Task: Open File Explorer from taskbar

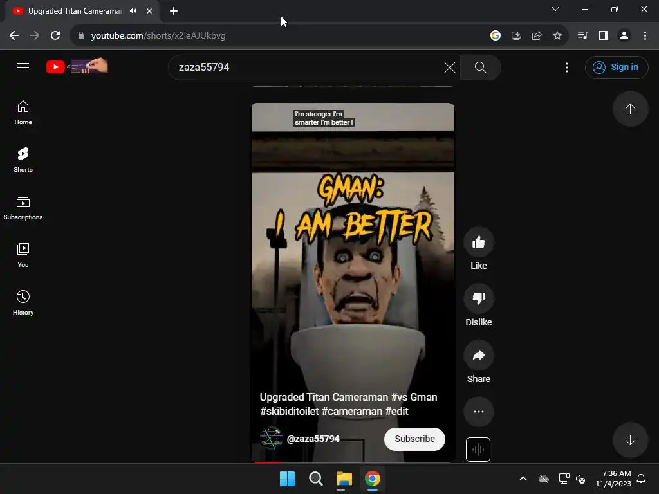Action: 344,479
